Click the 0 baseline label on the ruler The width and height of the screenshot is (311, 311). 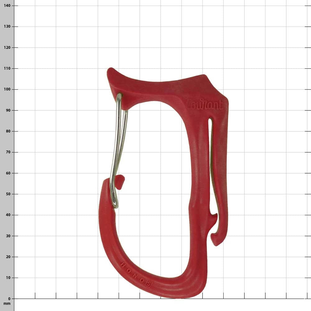9,299
